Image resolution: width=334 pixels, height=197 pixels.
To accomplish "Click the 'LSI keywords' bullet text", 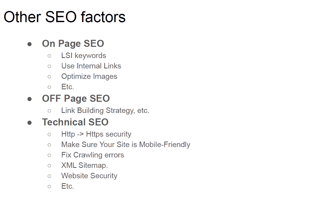I will (x=84, y=56).
